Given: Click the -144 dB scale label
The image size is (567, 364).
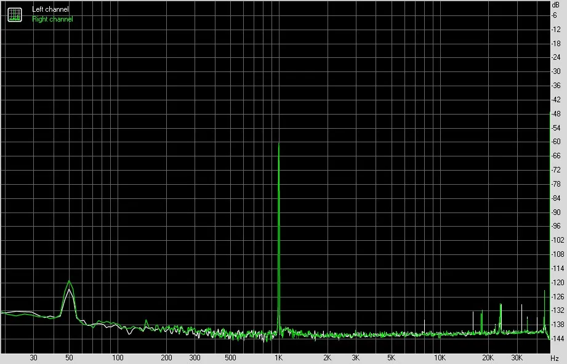Looking at the screenshot, I should click(x=557, y=339).
